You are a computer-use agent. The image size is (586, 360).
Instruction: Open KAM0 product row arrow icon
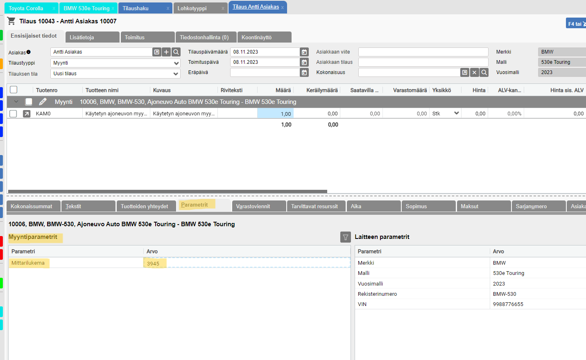coord(27,114)
